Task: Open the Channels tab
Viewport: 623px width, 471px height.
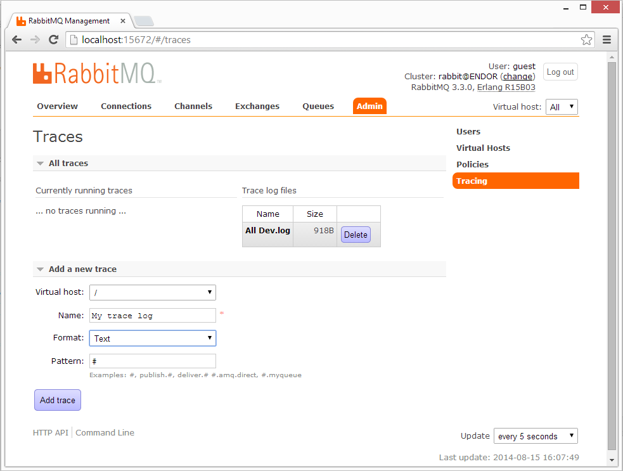Action: coord(193,106)
